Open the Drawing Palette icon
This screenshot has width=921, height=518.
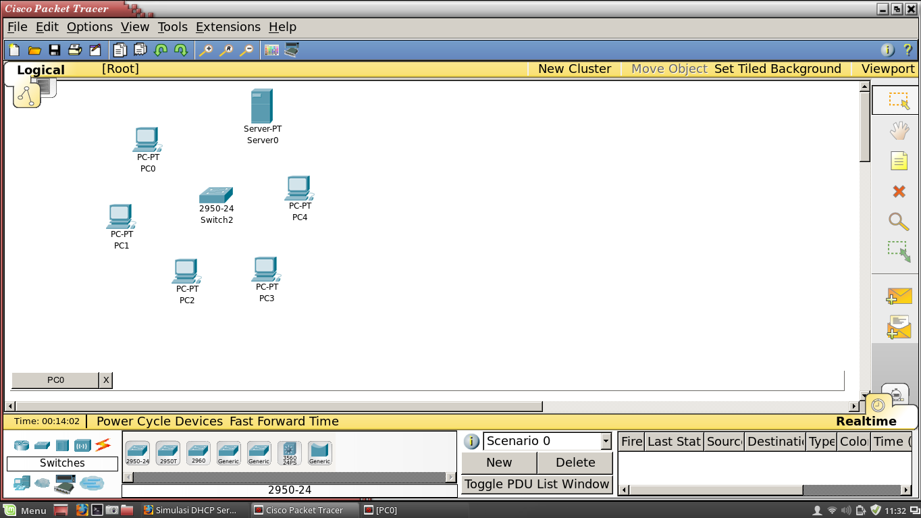(x=271, y=50)
